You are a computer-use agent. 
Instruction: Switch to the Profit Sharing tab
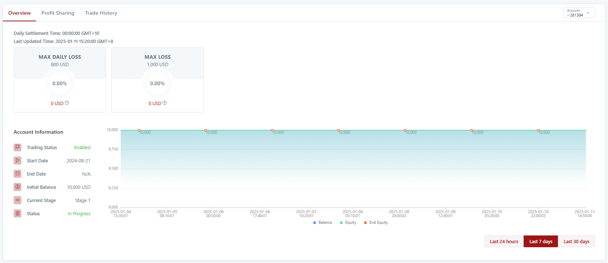(x=58, y=13)
